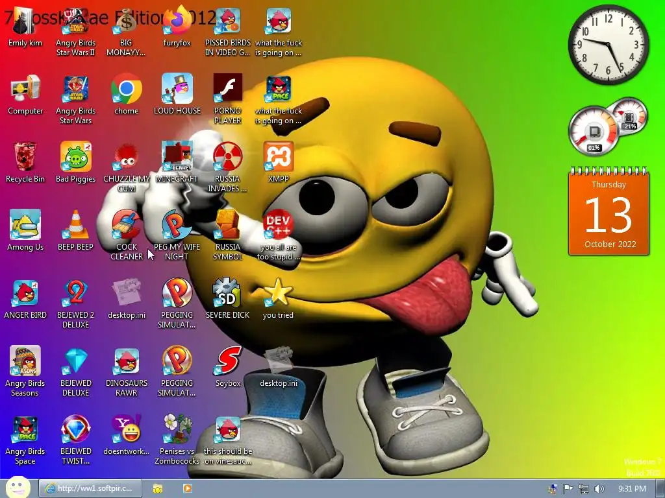665x498 pixels.
Task: Open Windows Explorer from the taskbar
Action: [x=158, y=489]
